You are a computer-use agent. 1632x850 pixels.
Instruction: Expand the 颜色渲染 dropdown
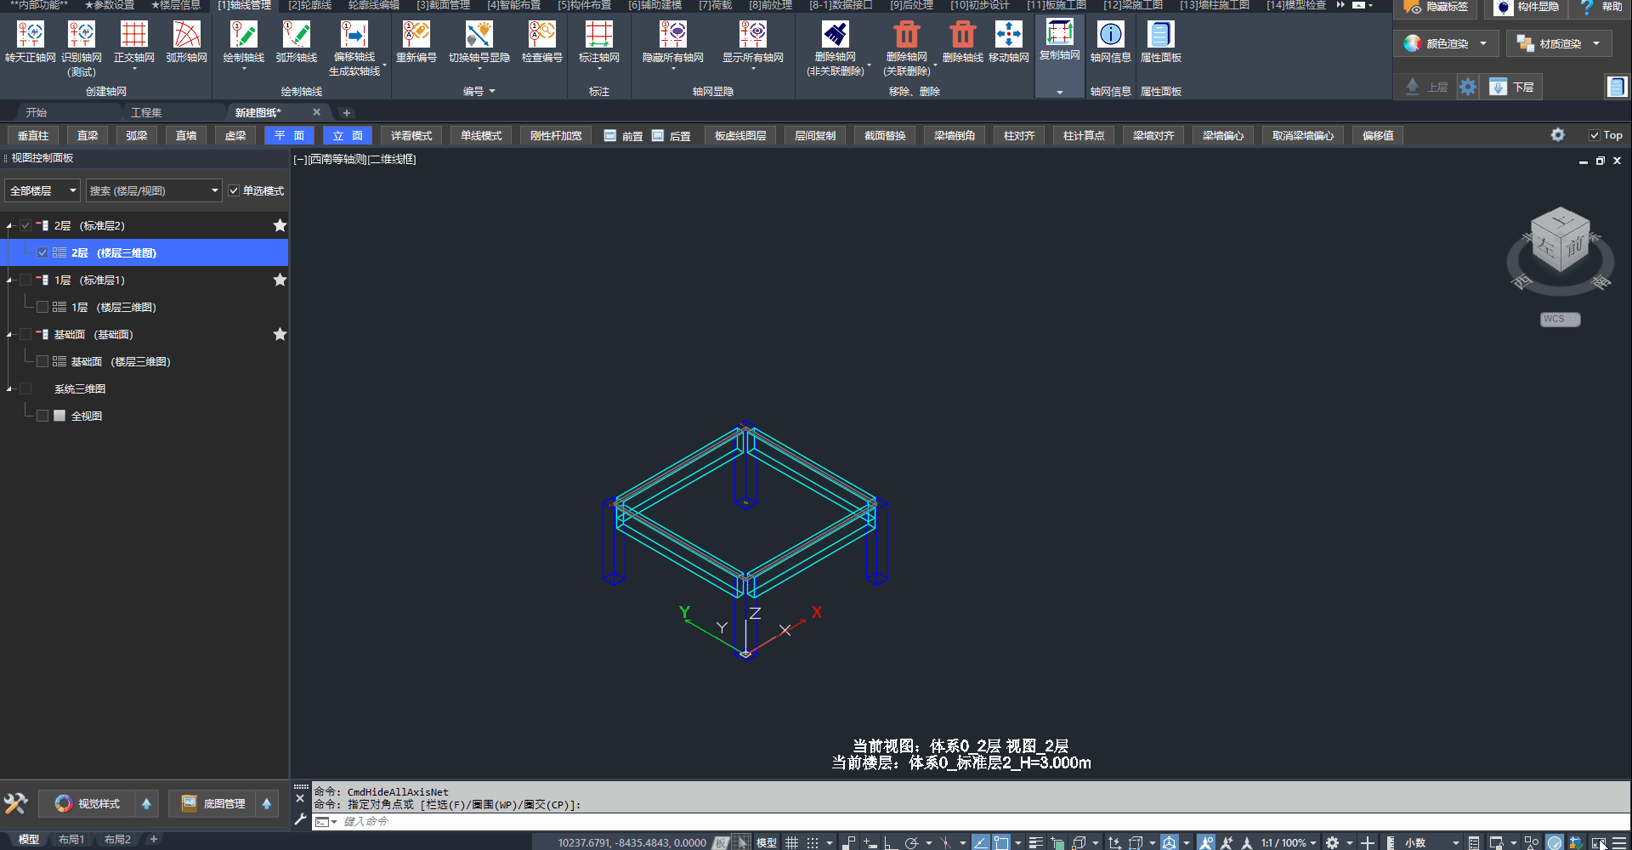[1482, 43]
